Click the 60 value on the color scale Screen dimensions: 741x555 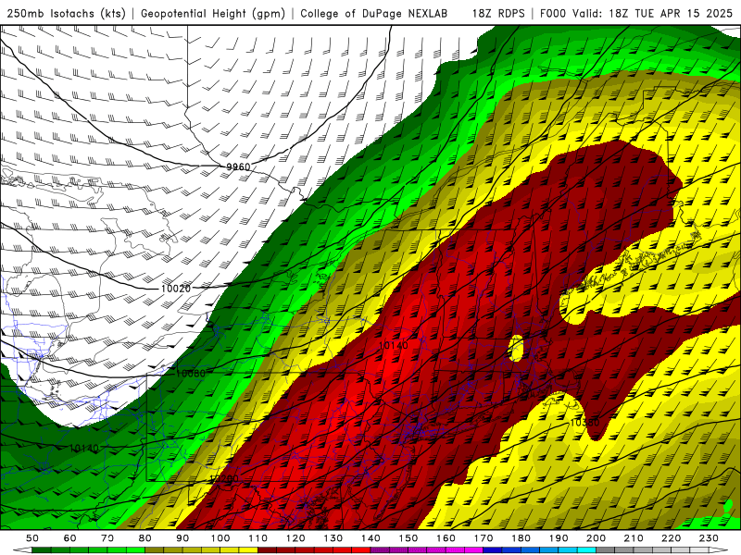[x=70, y=538]
